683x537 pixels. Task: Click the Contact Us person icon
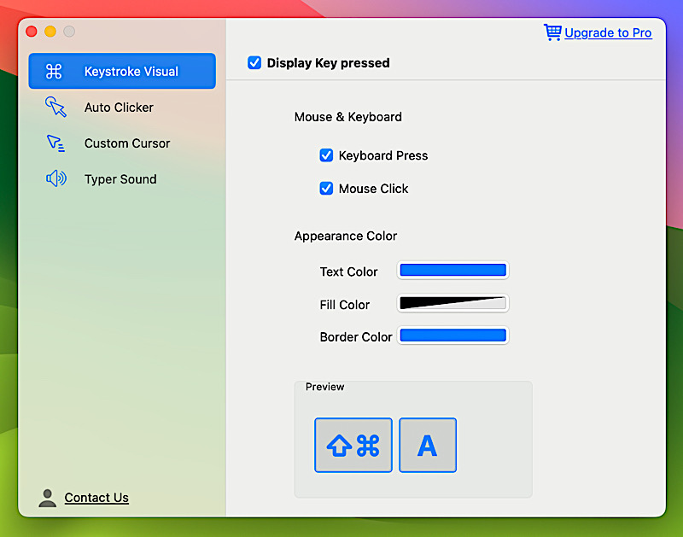coord(48,498)
